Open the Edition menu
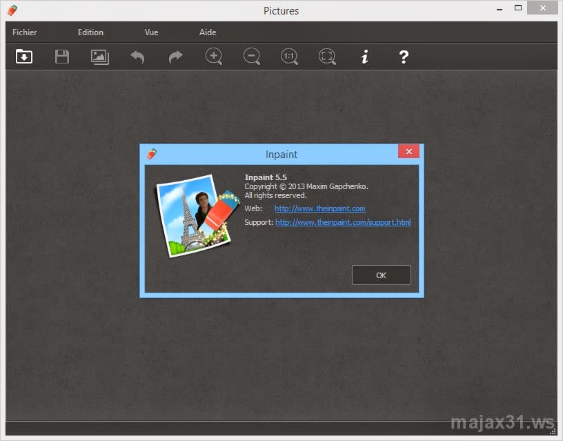 90,32
